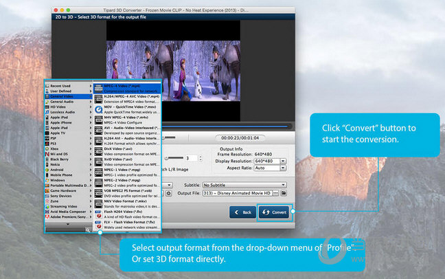Select MPEG-1 Video (*.mpg) format
This screenshot has height=279, width=445.
[x=128, y=172]
